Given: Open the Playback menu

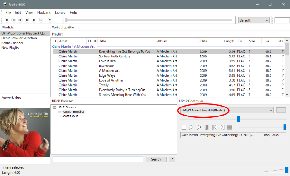Looking at the screenshot, I should click(44, 12).
